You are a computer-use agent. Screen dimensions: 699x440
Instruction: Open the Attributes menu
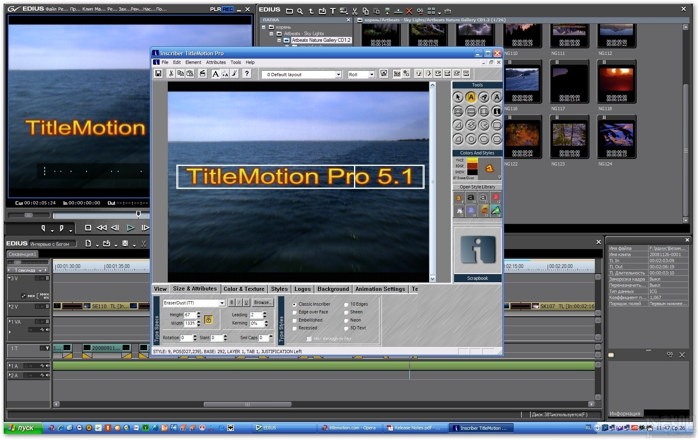coord(216,62)
